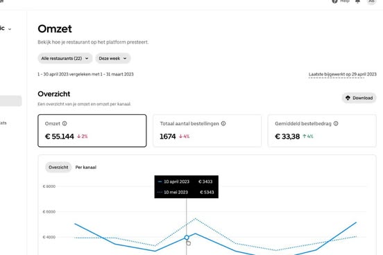This screenshot has height=255, width=383.
Task: Open the Deze week period dropdown
Action: tap(113, 58)
